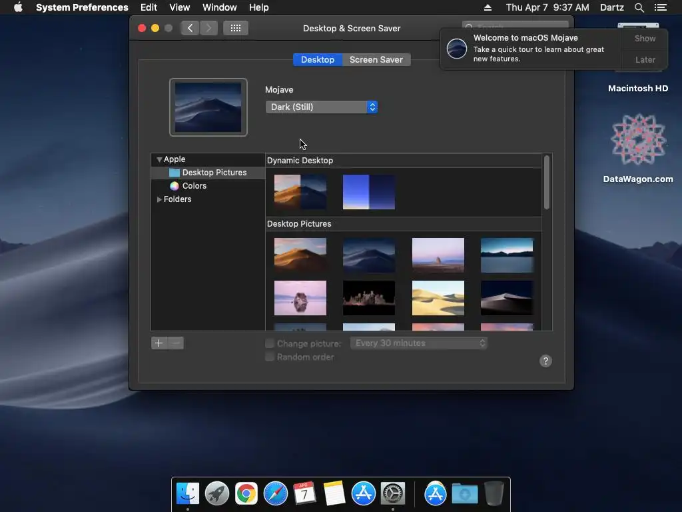The width and height of the screenshot is (682, 512).
Task: Select the dark lake horizon picture
Action: 507,255
